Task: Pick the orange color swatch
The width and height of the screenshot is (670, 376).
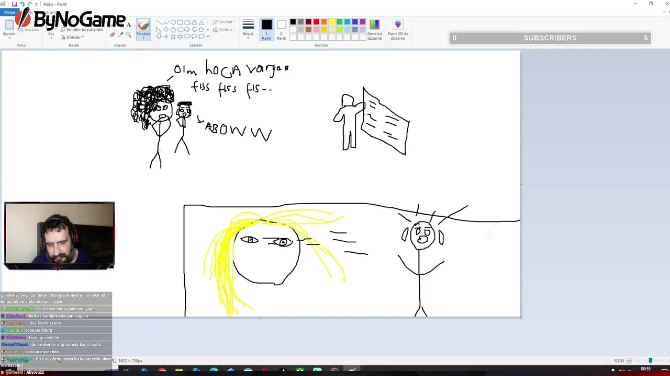Action: [x=324, y=21]
